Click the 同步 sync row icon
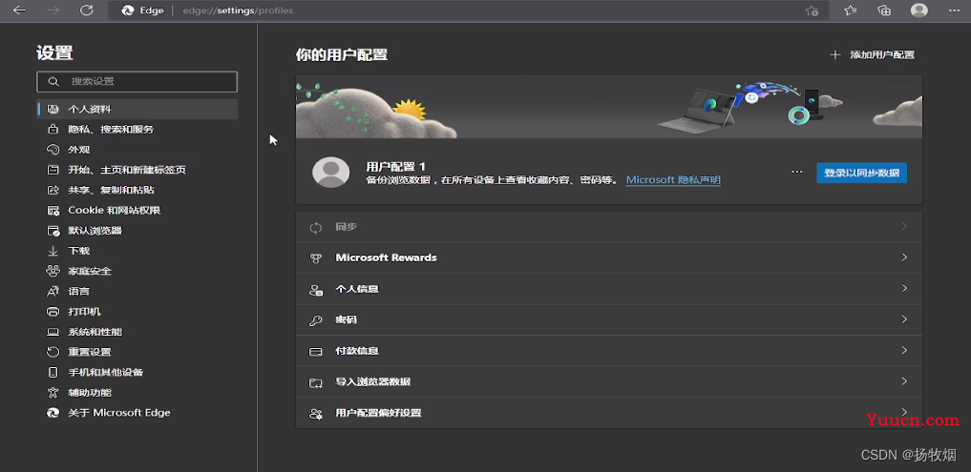The image size is (971, 472). (316, 227)
